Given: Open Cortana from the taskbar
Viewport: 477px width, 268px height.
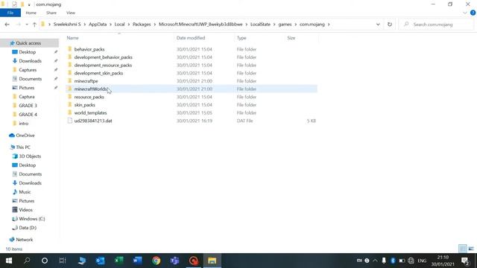Looking at the screenshot, I should click(45, 261).
